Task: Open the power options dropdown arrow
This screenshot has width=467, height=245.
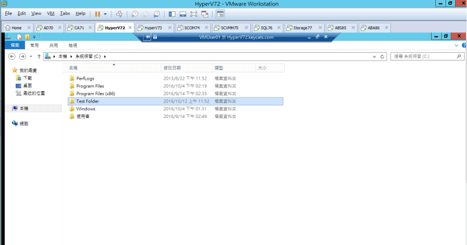Action: 106,13
